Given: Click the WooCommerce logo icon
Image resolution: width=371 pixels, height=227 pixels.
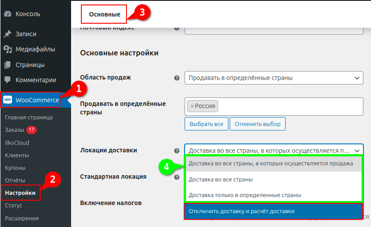Looking at the screenshot, I should tap(8, 100).
